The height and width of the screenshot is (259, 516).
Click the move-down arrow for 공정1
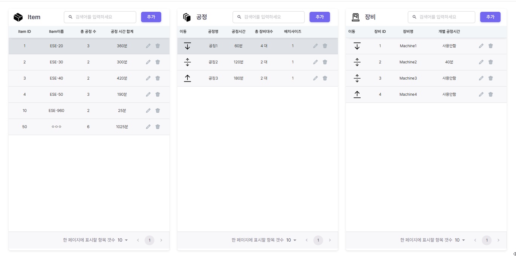pyautogui.click(x=187, y=46)
